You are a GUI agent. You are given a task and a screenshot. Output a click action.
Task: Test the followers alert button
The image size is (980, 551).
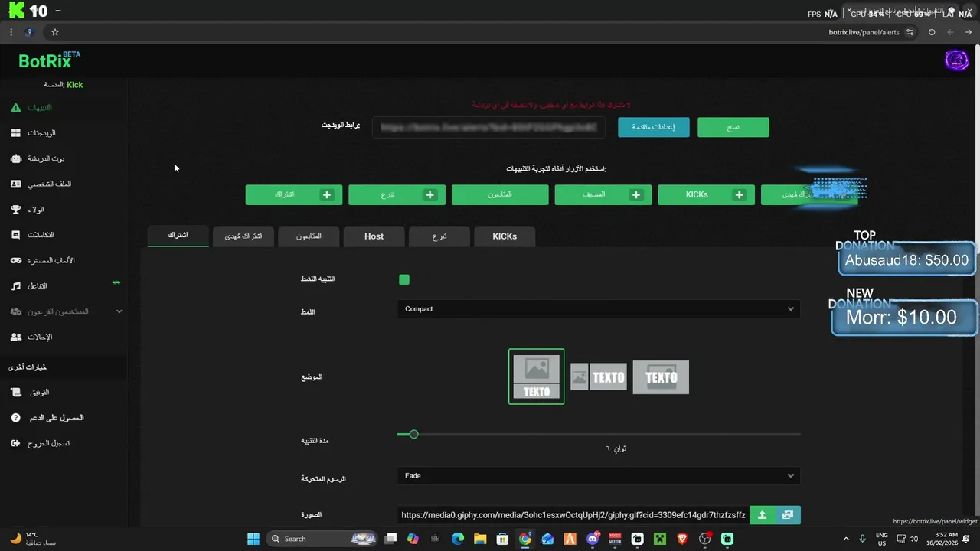[x=500, y=195]
